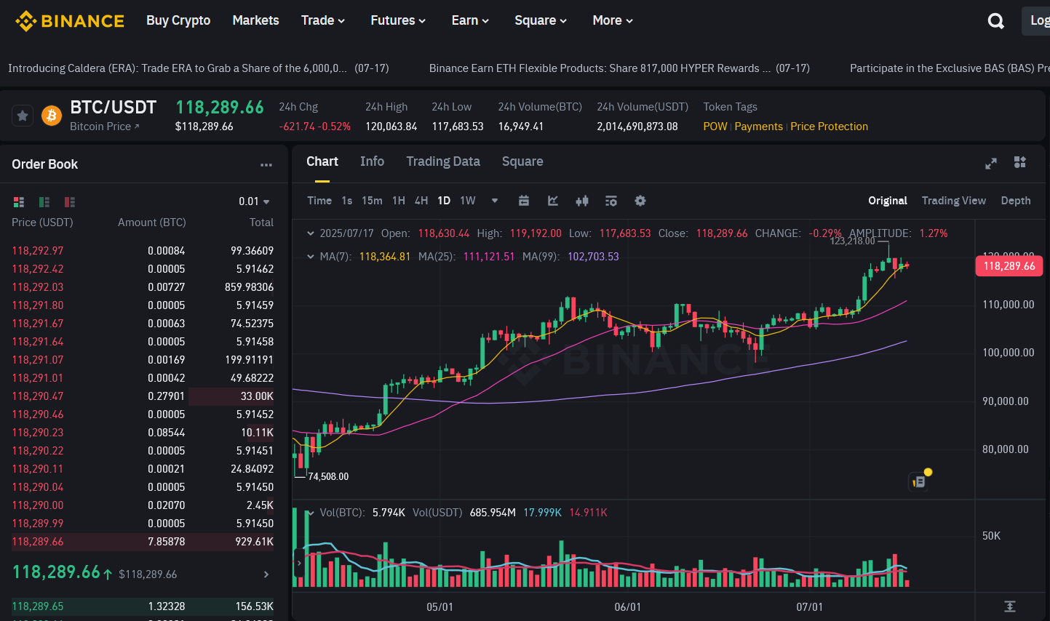Go to Buy Crypto page
The height and width of the screenshot is (621, 1050).
178,20
